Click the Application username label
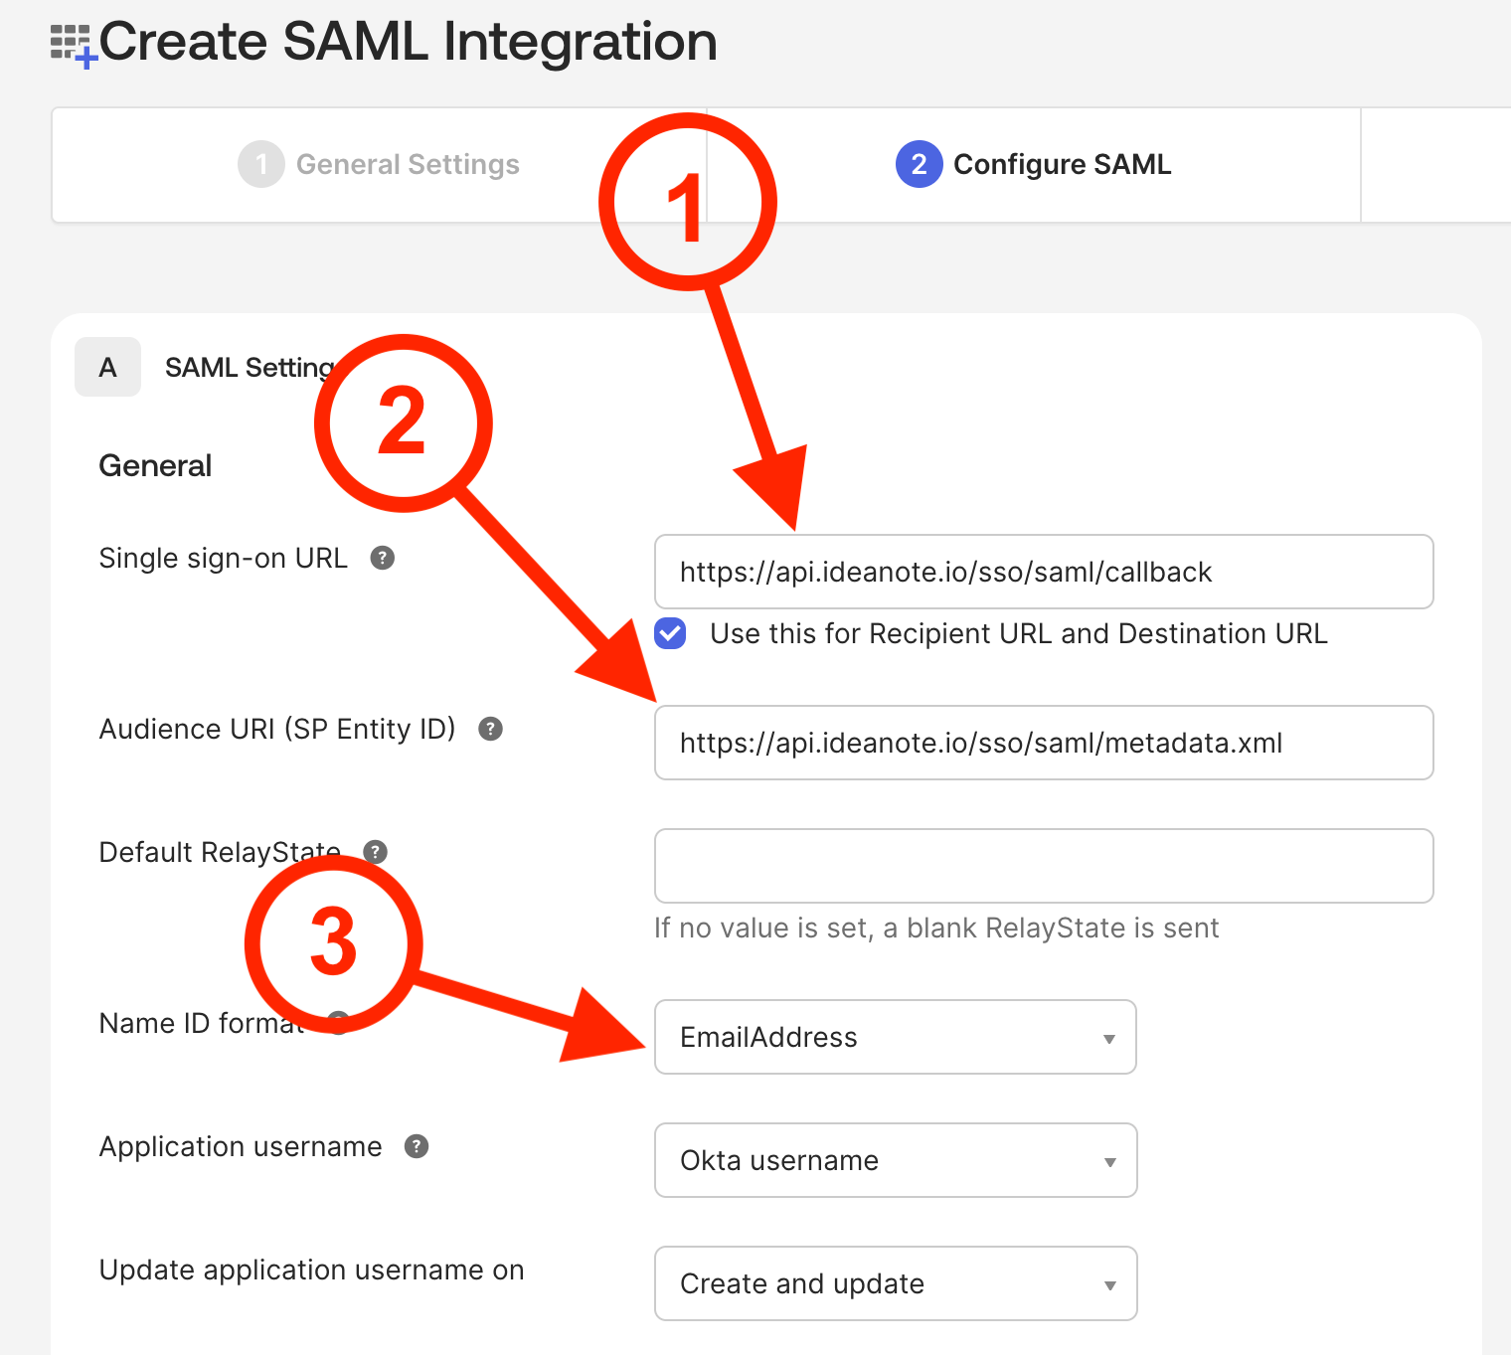This screenshot has height=1355, width=1511. (241, 1146)
